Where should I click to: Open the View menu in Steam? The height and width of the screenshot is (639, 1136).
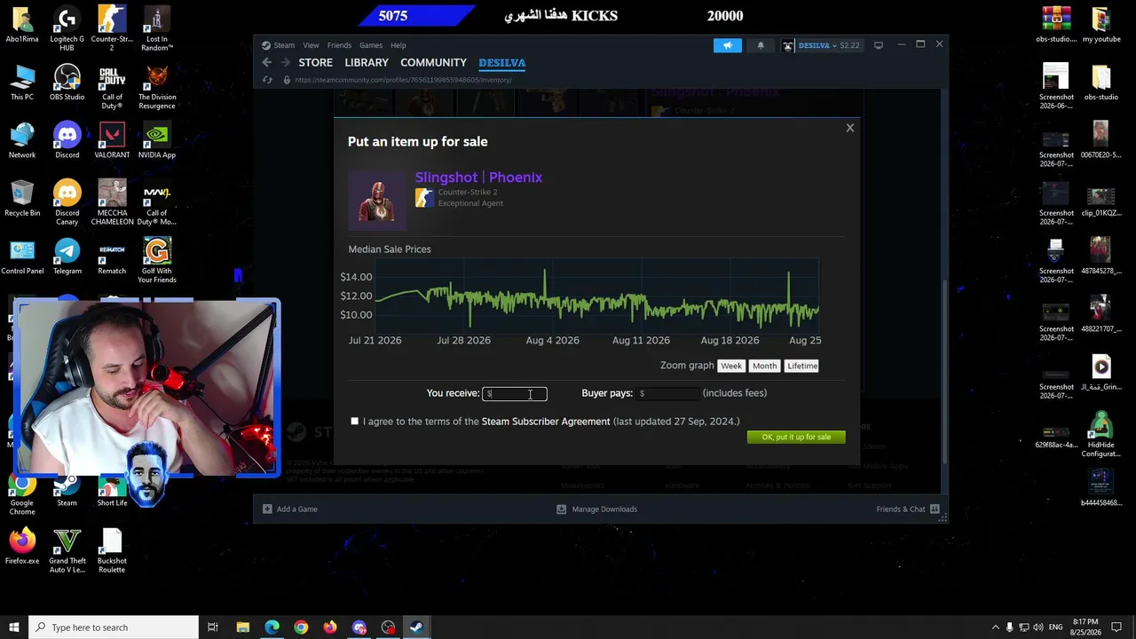(x=311, y=45)
